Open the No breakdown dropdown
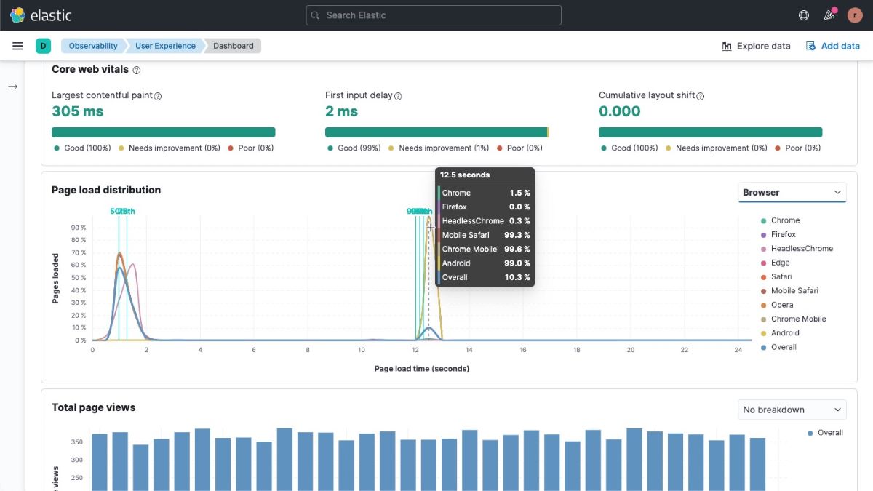Screen dimensions: 873x491 tap(792, 409)
